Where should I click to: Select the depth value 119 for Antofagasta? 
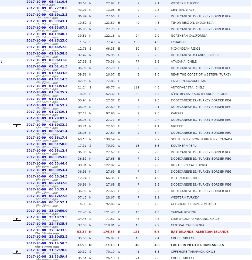[137, 87]
